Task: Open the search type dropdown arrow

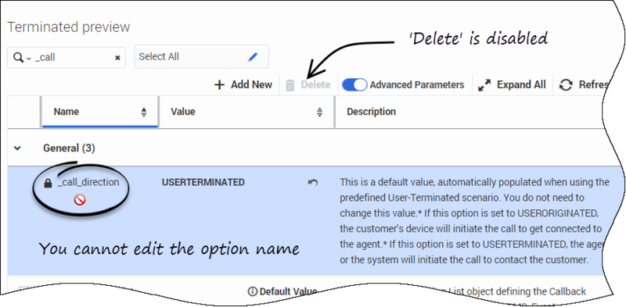Action: pos(28,59)
